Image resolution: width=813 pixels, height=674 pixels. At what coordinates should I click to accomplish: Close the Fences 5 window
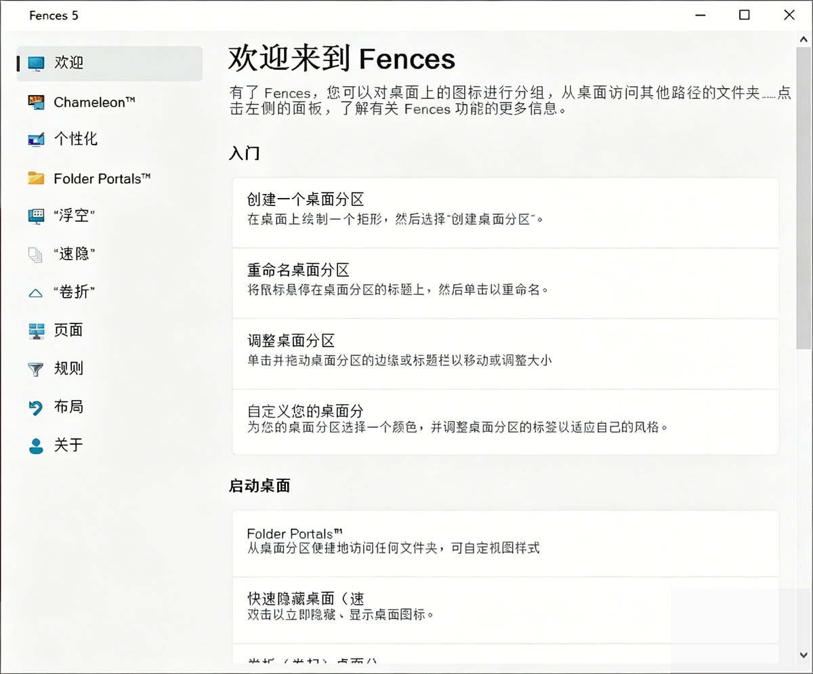789,15
